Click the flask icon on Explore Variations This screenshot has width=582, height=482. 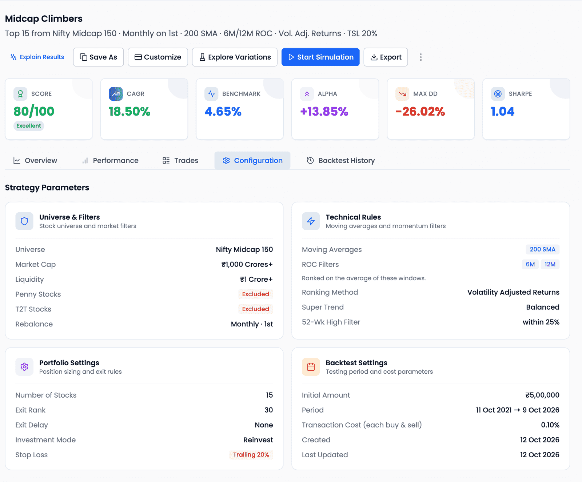tap(202, 57)
